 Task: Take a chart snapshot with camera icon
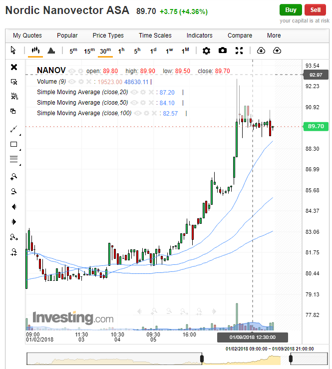coord(223,51)
